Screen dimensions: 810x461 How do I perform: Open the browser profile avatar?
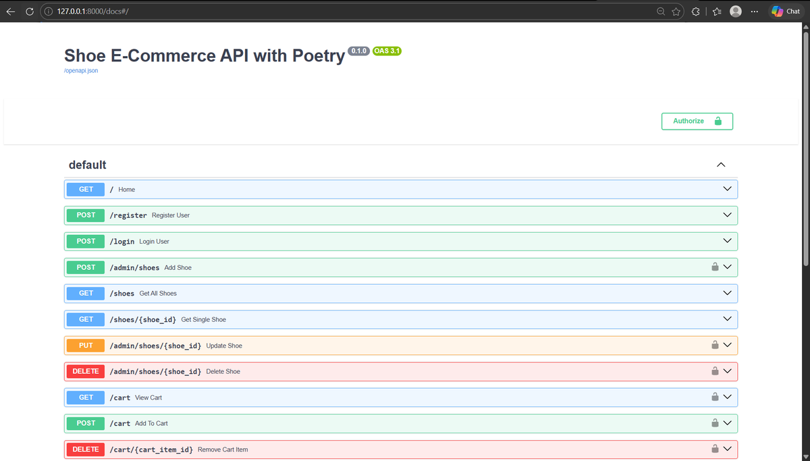click(x=736, y=11)
